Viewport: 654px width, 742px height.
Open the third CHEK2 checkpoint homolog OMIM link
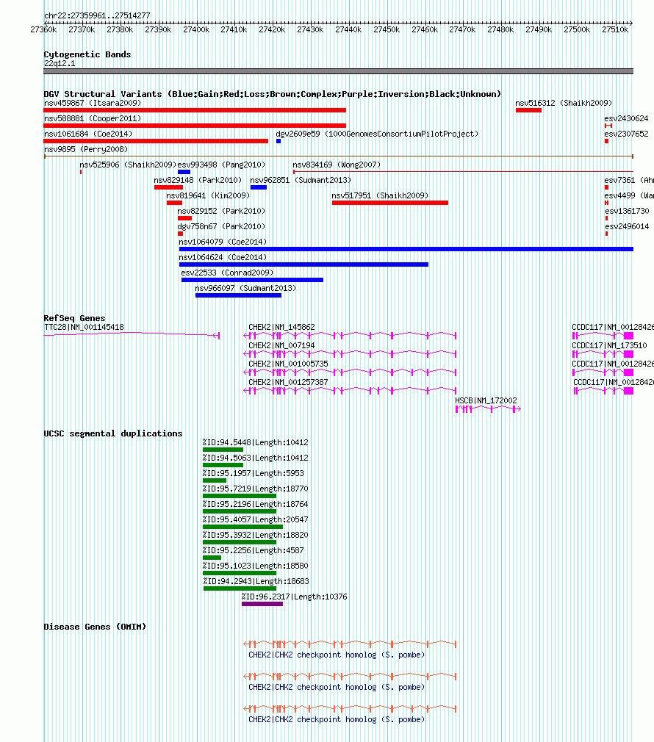pyautogui.click(x=337, y=719)
